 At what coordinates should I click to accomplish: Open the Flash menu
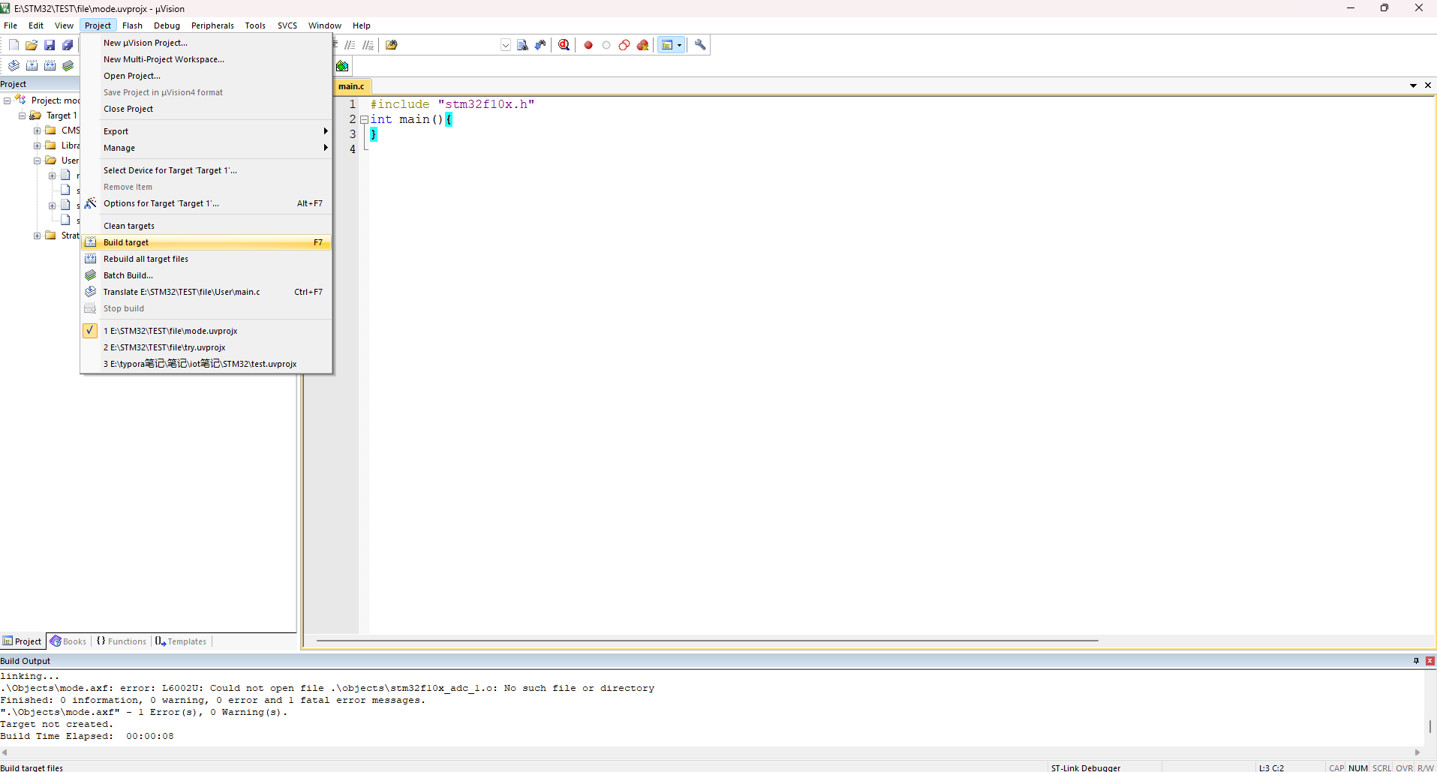(x=132, y=26)
